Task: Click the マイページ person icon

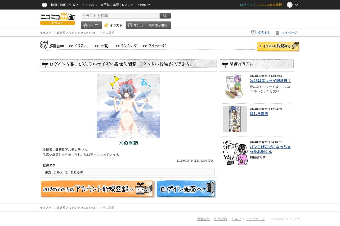Action: 278,33
